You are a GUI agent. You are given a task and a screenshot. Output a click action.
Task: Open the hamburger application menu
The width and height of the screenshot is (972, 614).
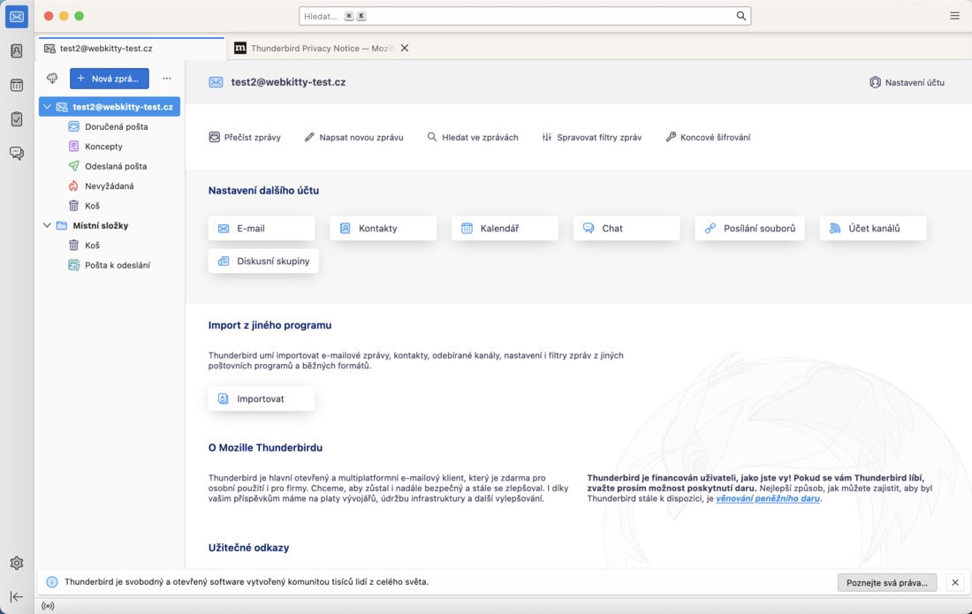tap(954, 16)
